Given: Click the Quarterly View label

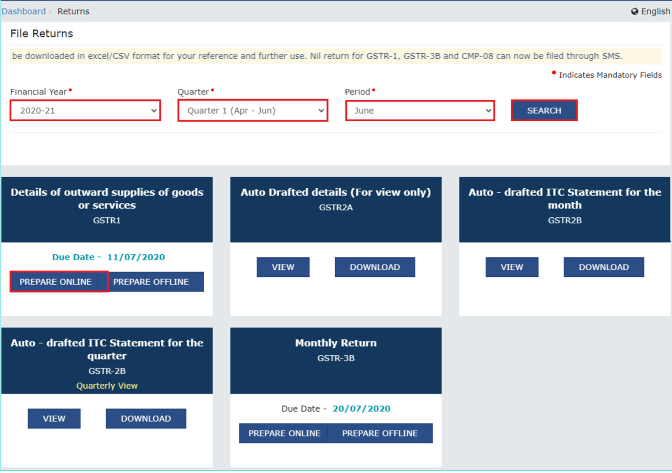Looking at the screenshot, I should (x=107, y=386).
